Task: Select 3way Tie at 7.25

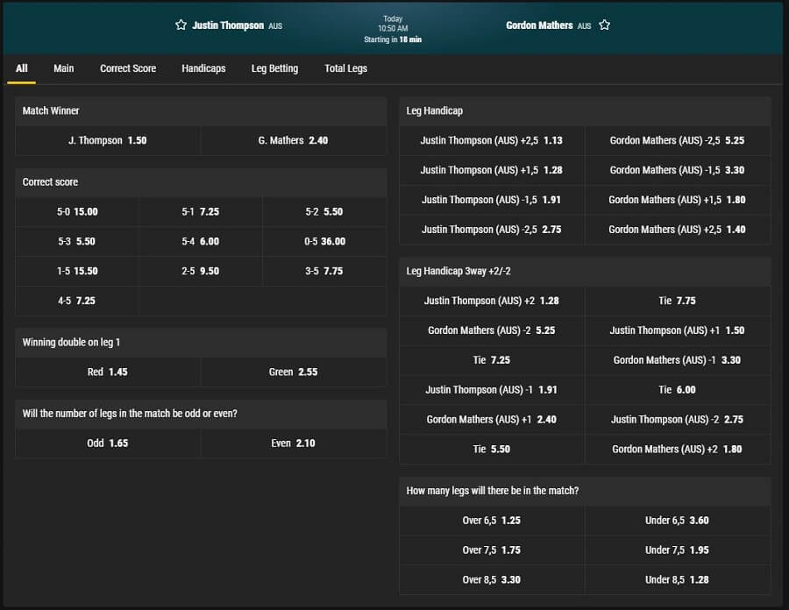Action: pos(492,360)
